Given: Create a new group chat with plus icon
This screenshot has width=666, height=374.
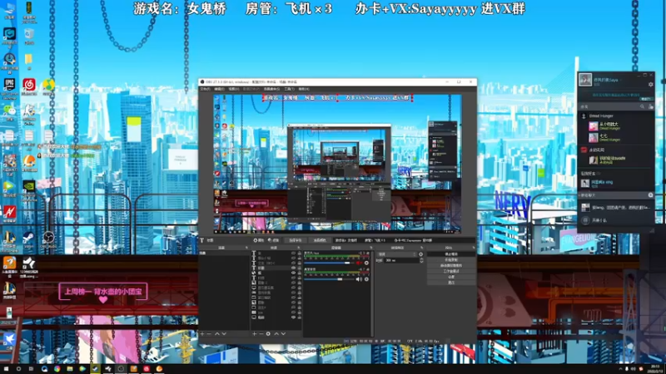Looking at the screenshot, I should [x=650, y=195].
